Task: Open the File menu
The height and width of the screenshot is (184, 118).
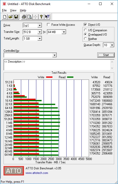Action: pos(4,10)
